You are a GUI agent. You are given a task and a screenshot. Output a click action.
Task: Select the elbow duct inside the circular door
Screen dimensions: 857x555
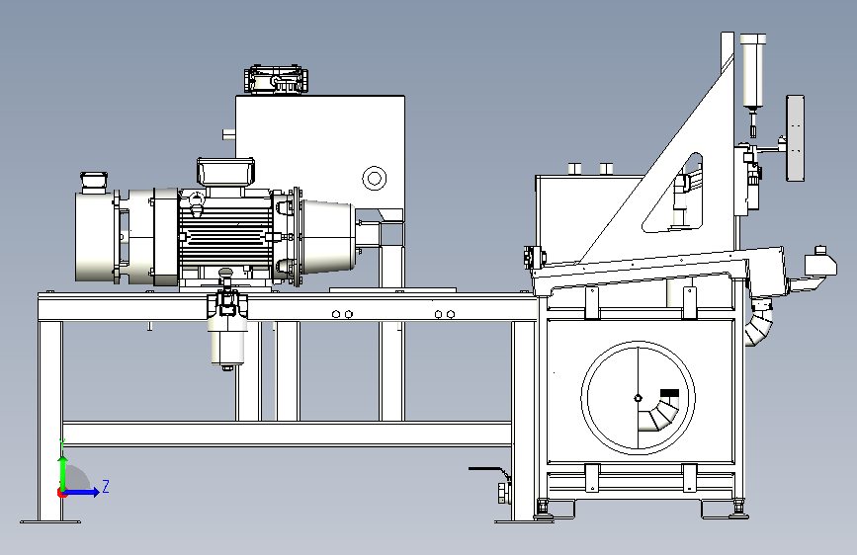click(x=659, y=418)
